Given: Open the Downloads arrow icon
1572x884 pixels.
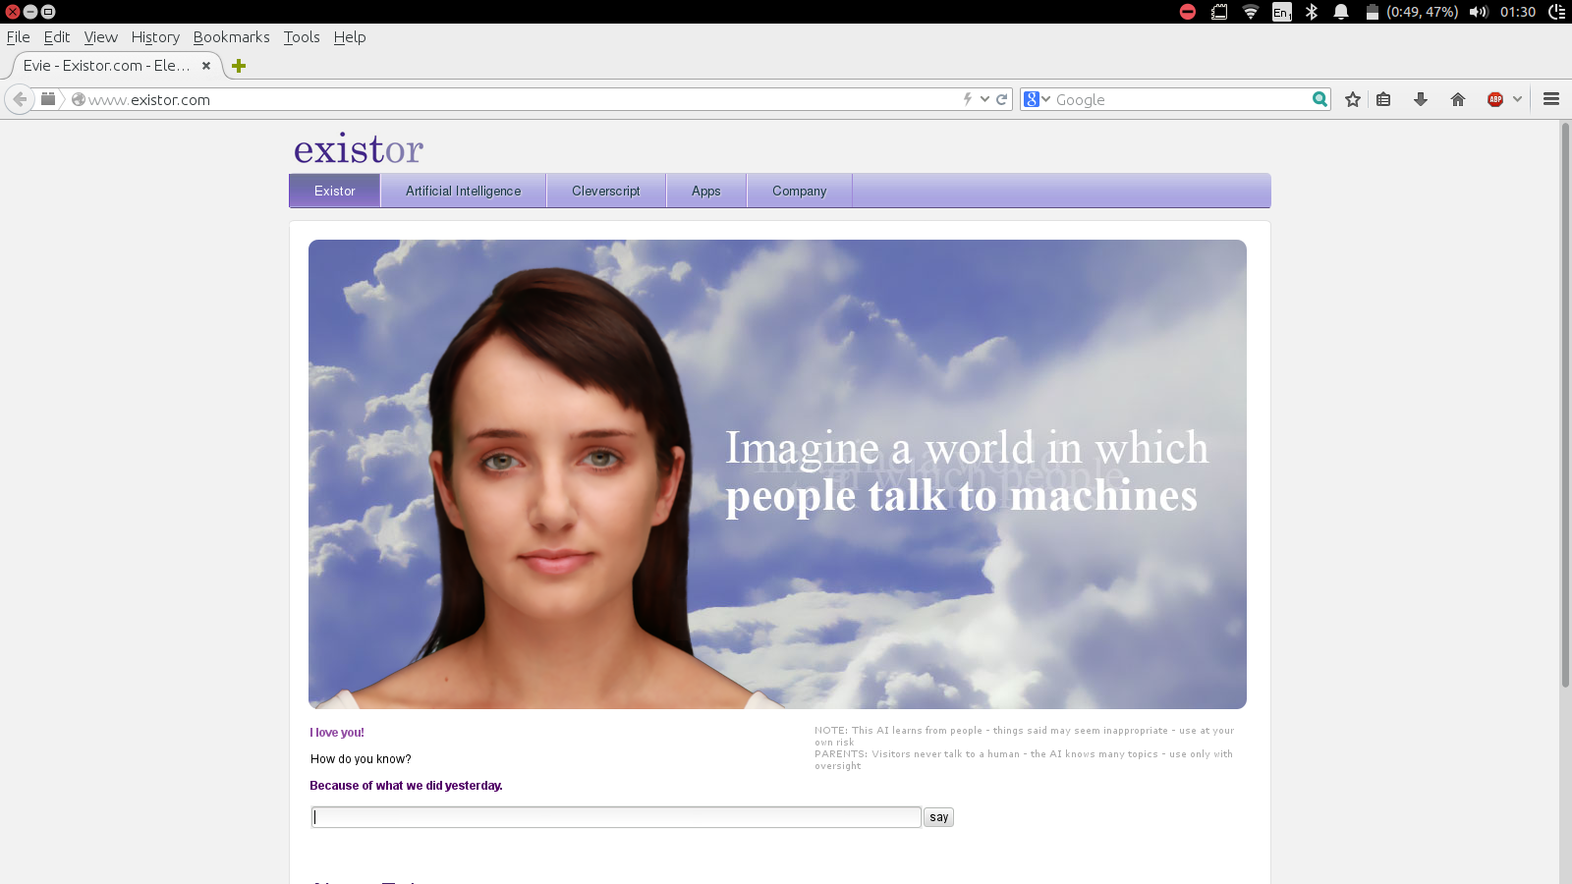Looking at the screenshot, I should coord(1420,99).
